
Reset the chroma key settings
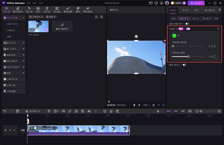(218, 29)
